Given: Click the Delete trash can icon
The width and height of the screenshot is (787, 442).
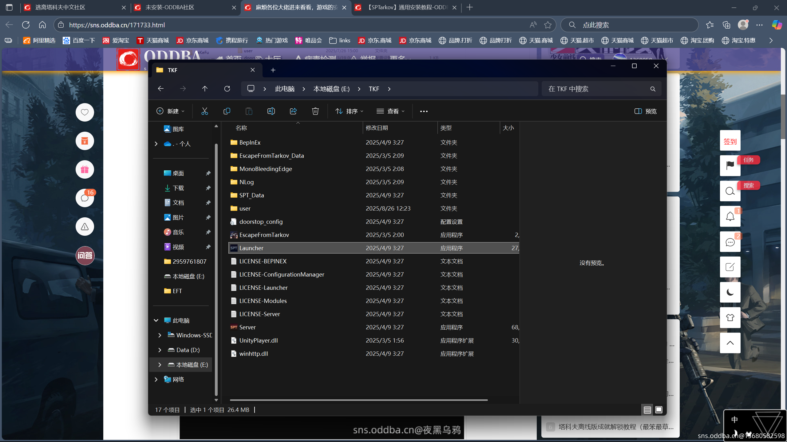Looking at the screenshot, I should point(315,111).
